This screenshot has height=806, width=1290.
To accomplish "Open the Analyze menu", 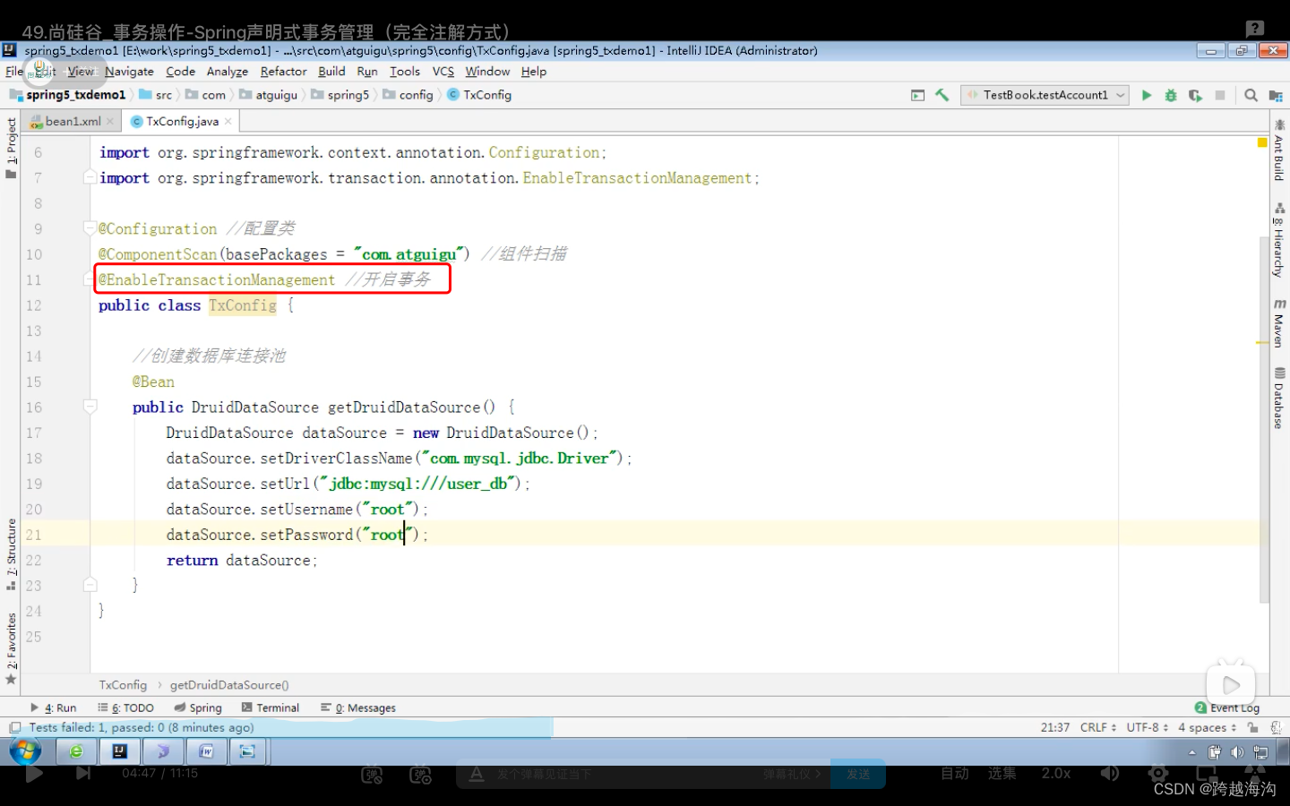I will [228, 72].
